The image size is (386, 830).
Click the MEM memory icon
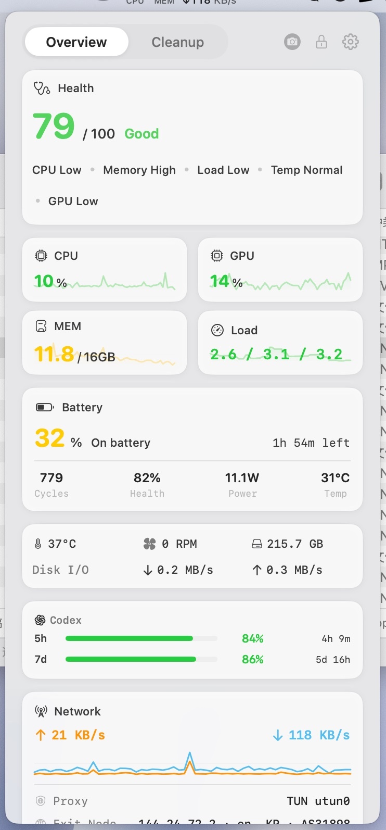[41, 326]
